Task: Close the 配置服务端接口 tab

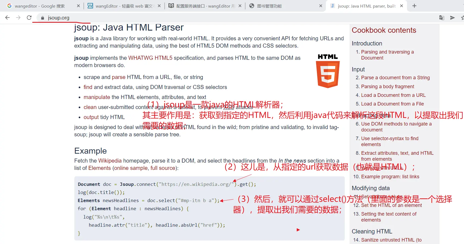Action: pos(240,6)
